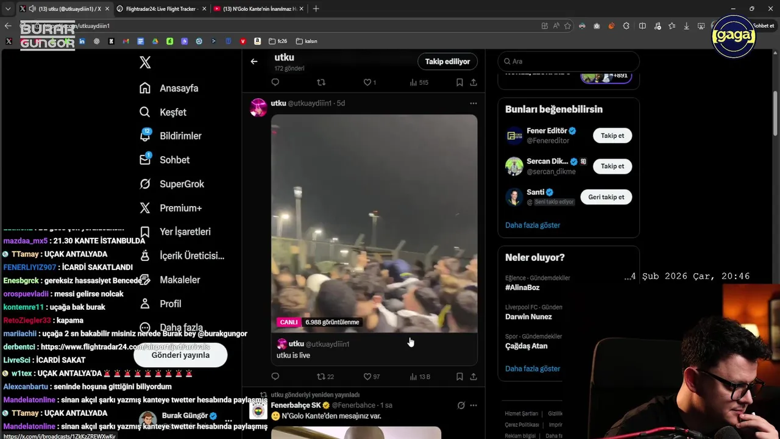Image resolution: width=780 pixels, height=439 pixels.
Task: Open Grok explain icon on Fenerbahçe SK post
Action: [461, 405]
